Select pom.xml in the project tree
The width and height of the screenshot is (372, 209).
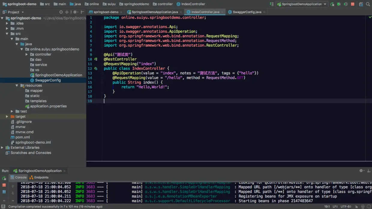22,137
